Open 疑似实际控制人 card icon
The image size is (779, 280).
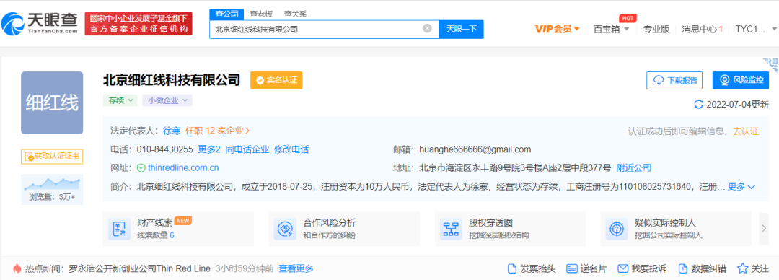617,229
